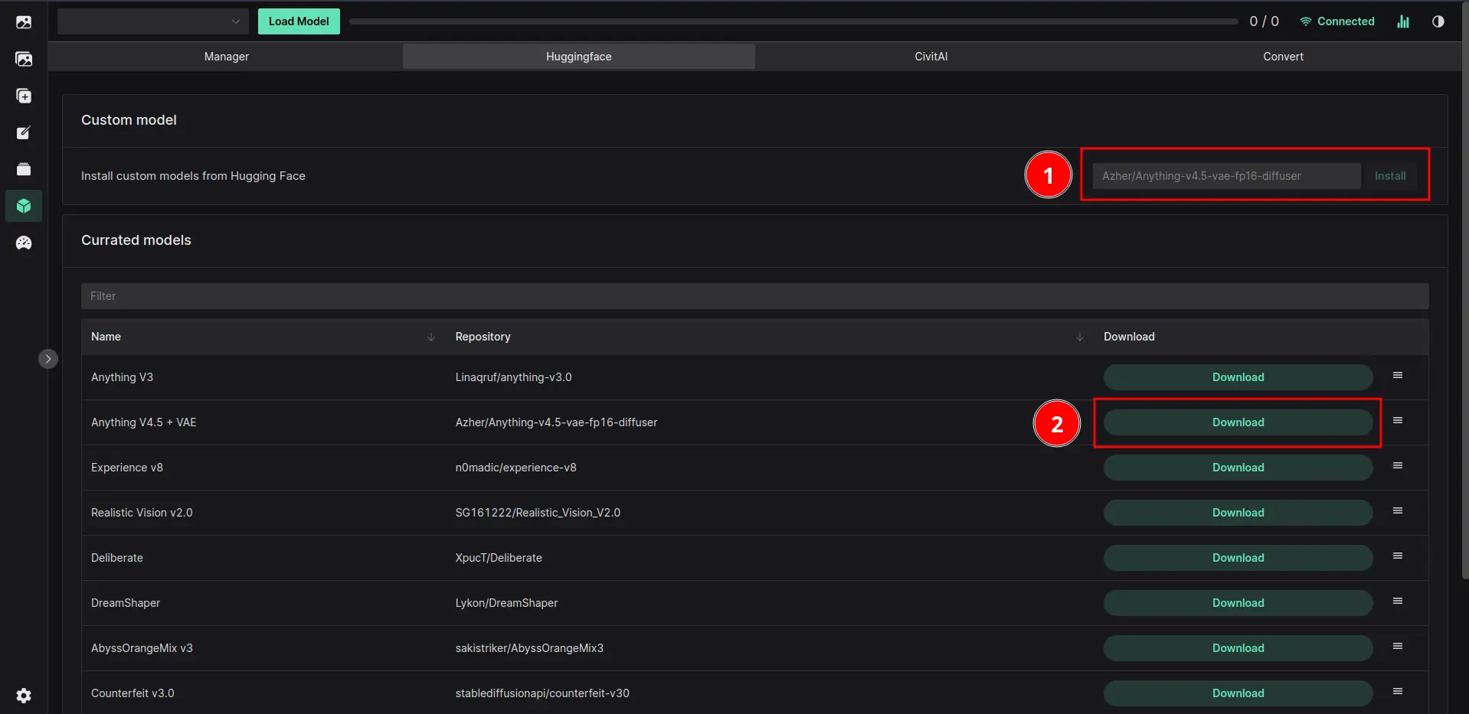Select the XpucT/Deliberate repository text
The image size is (1469, 714).
coord(499,558)
